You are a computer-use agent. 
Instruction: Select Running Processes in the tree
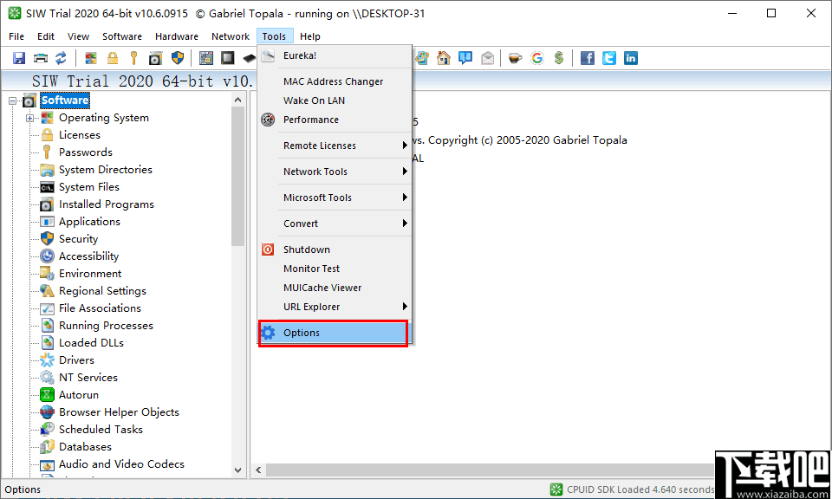pos(106,326)
